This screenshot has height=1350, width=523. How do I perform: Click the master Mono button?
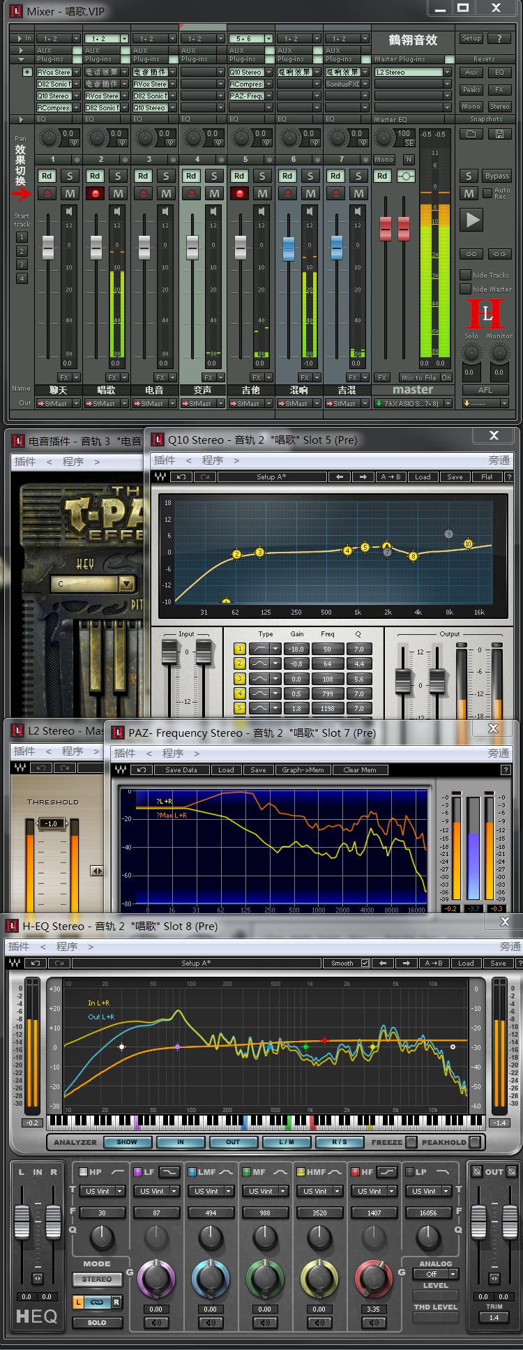[384, 159]
